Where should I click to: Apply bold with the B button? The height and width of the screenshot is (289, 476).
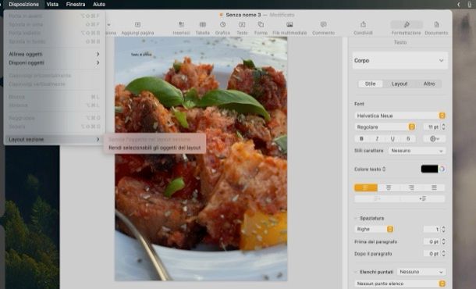tap(361, 139)
